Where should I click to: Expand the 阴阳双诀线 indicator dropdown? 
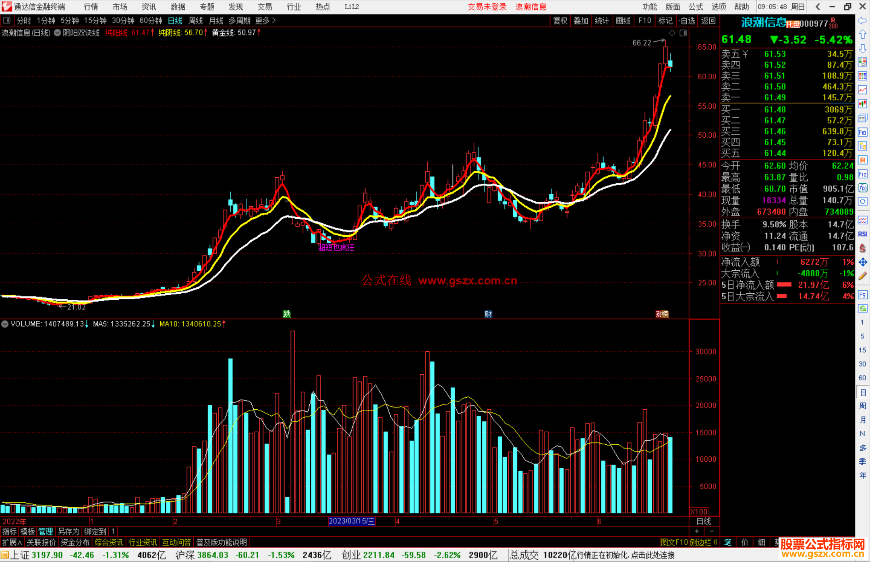click(58, 33)
